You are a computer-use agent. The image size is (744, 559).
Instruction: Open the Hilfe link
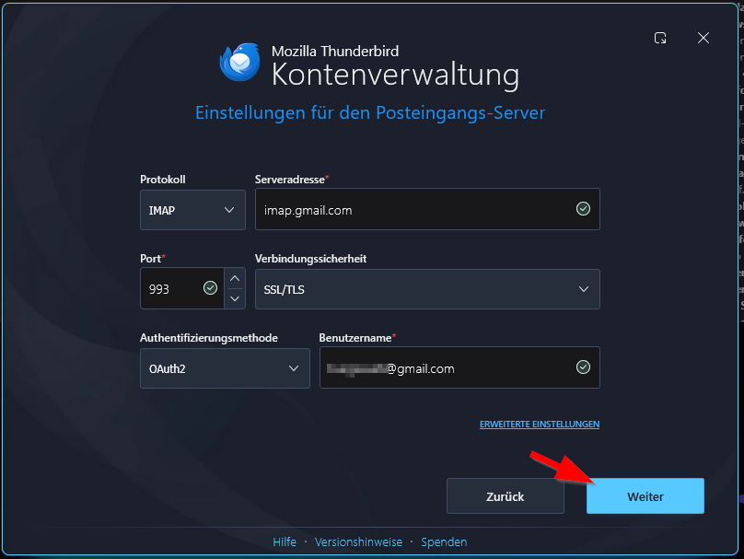285,542
